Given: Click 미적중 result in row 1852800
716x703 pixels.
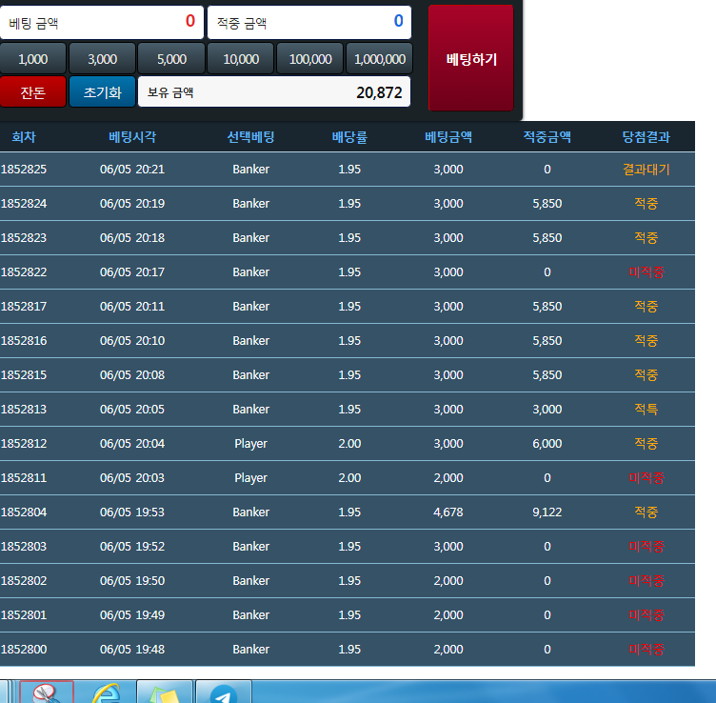Looking at the screenshot, I should (646, 650).
